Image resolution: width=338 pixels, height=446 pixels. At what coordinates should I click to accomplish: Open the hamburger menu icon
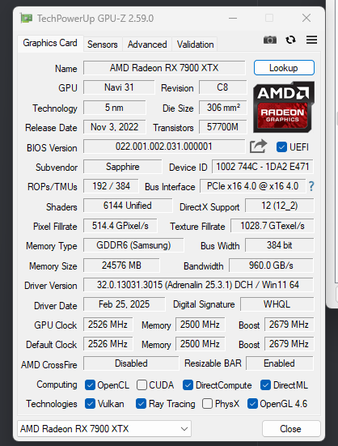pos(311,40)
